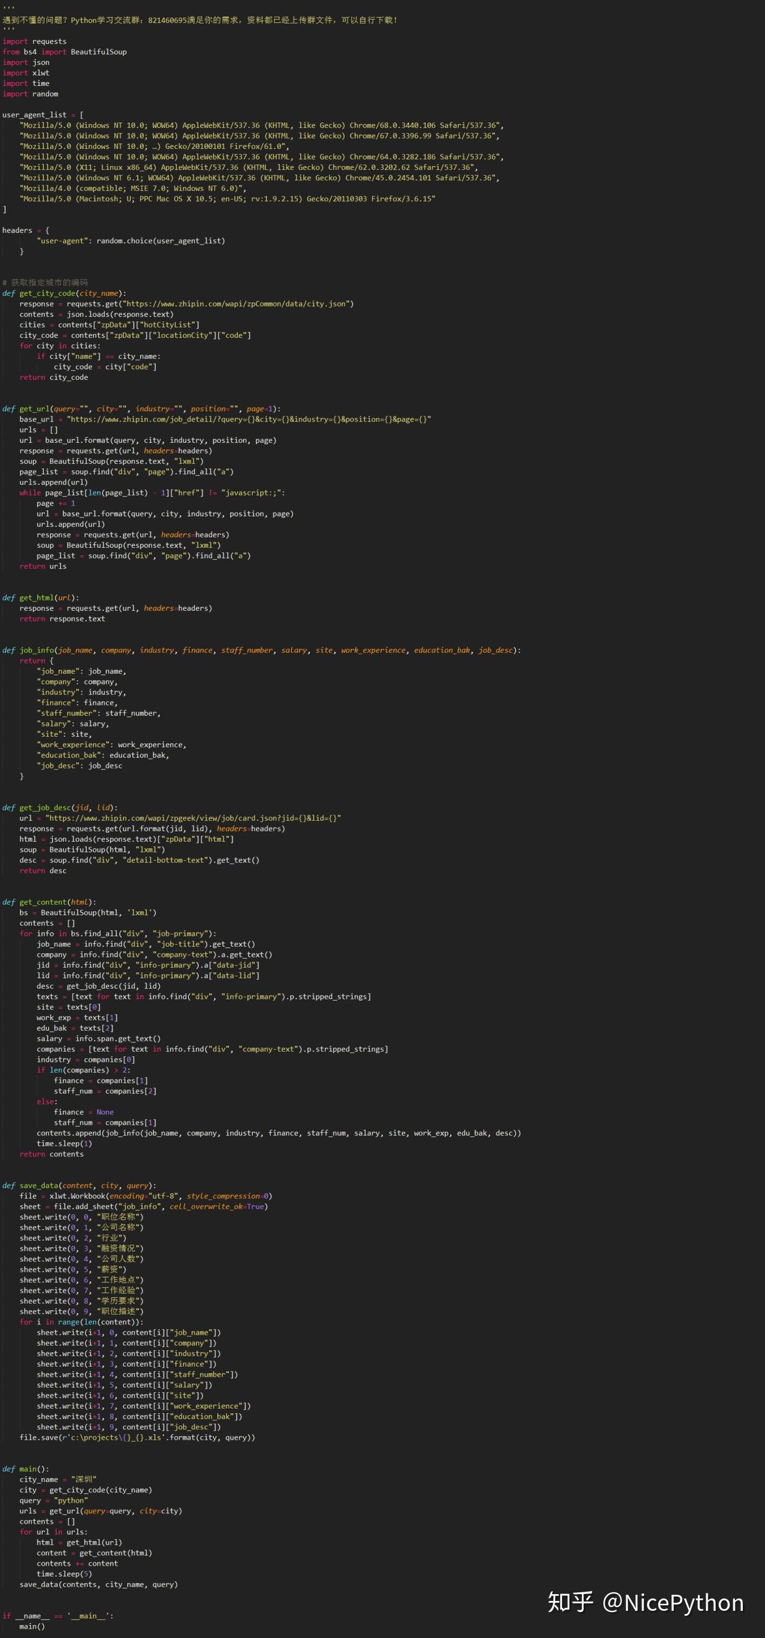Click the user agent string with Chrome/68.0.3440.106
Screen dimensions: 765x1638
click(x=261, y=125)
